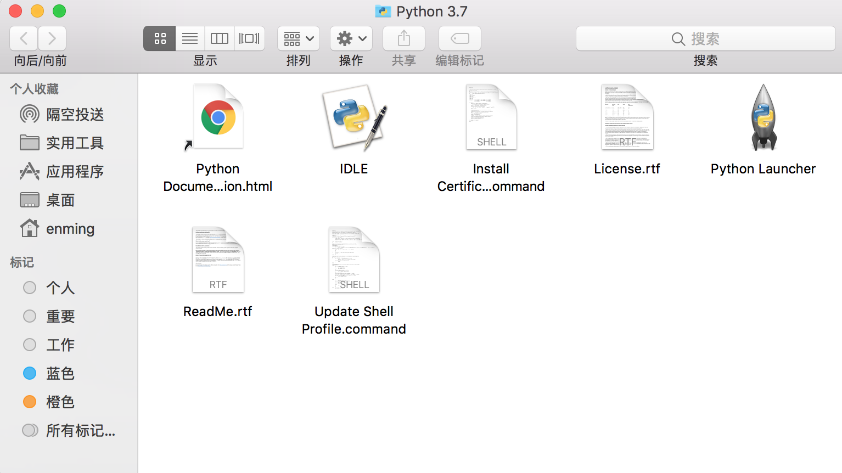Screen dimensions: 842x473
Task: Select the 蓝色 blue tag swatch
Action: click(x=29, y=373)
